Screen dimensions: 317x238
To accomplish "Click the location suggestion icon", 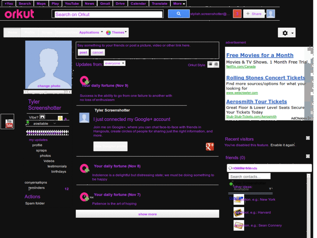I will (x=239, y=200).
